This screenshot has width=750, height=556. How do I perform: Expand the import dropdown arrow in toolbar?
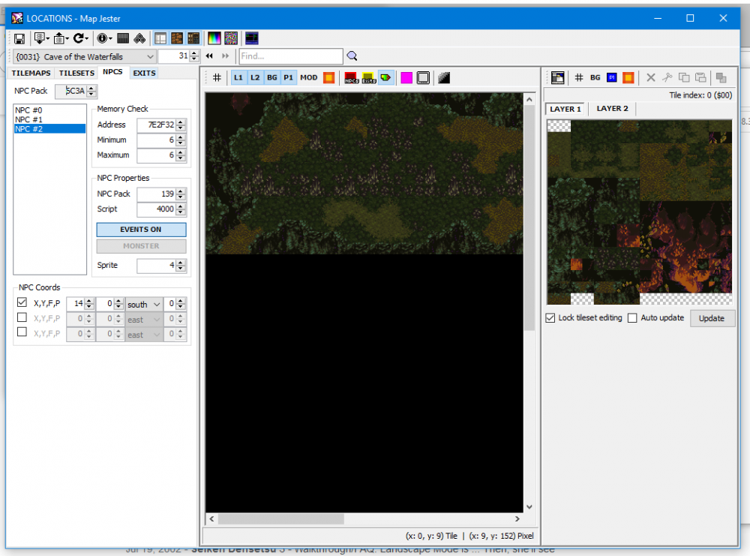(x=48, y=38)
